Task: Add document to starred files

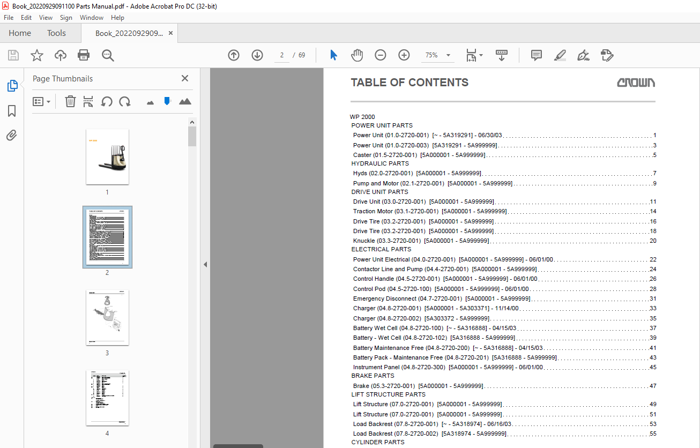Action: 36,55
